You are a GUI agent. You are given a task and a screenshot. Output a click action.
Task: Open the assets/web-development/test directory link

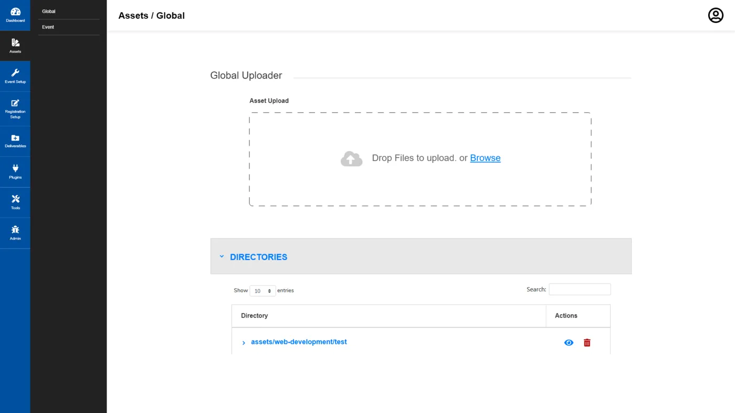click(299, 342)
